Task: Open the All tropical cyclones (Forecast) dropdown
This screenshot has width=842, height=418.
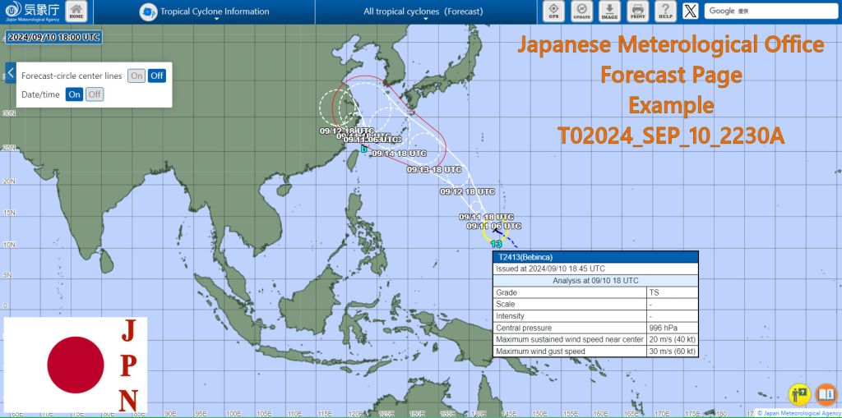Action: (423, 12)
